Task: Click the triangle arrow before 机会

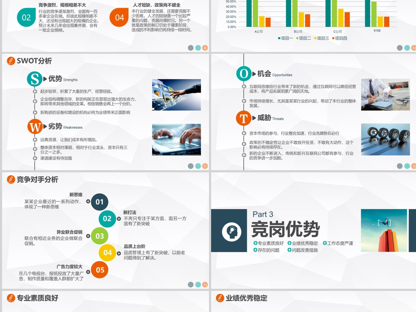Action: 254,73
